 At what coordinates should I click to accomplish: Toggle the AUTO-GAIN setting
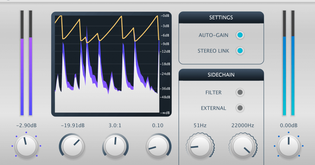coord(240,35)
